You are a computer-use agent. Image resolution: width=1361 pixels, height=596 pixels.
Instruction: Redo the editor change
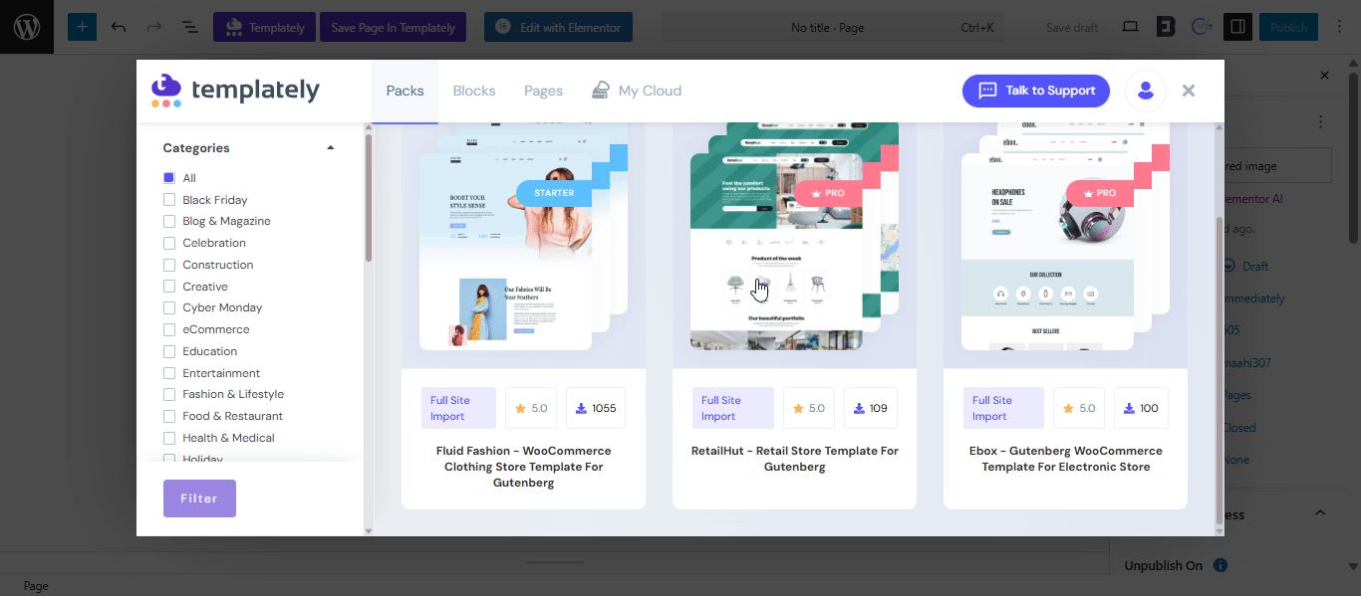[153, 27]
